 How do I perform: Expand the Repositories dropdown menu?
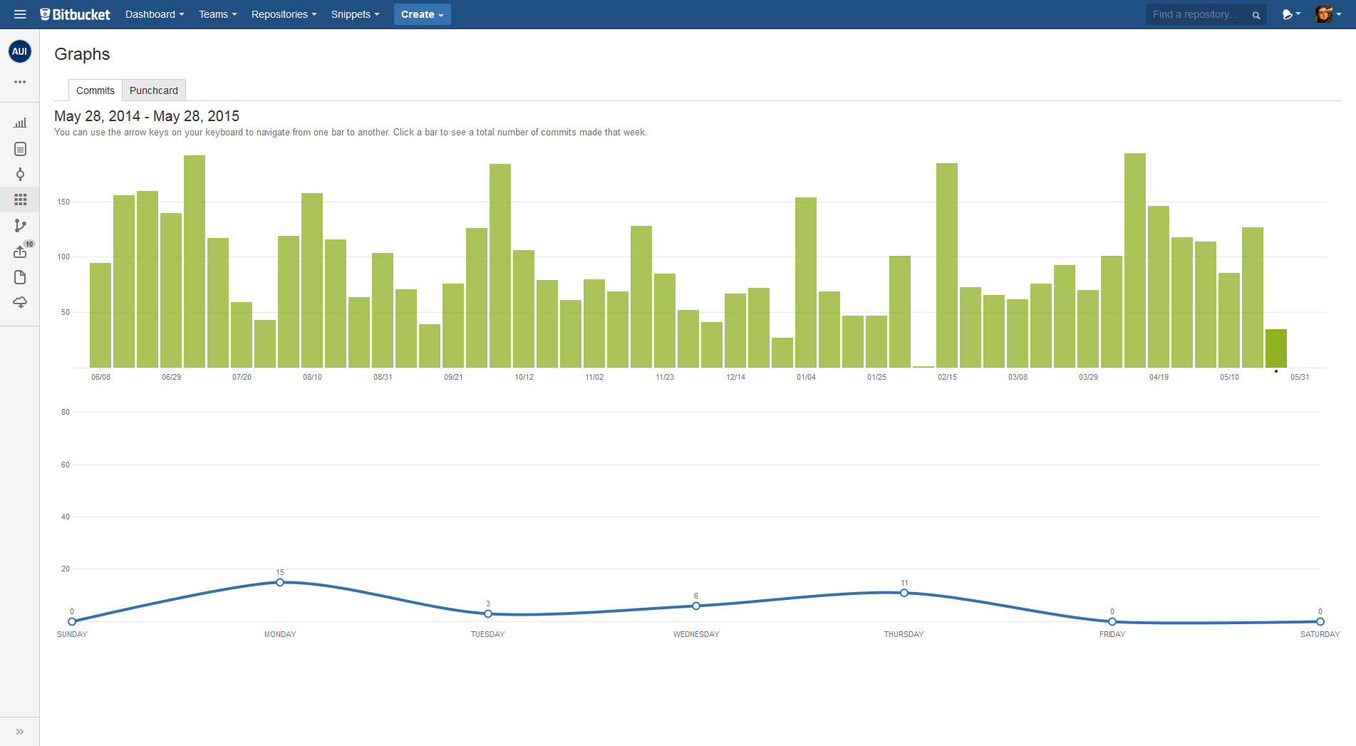pyautogui.click(x=283, y=14)
